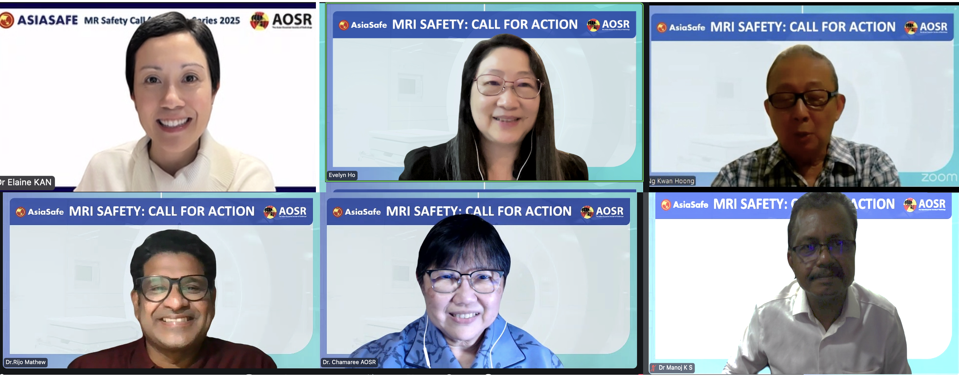
Task: Click the zoom watermark in Ng Kwan Hoong's tile
Action: click(939, 178)
